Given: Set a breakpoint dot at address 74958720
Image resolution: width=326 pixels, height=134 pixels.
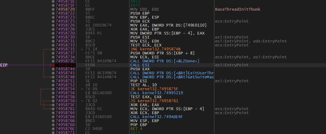Looking at the screenshot, I should point(53,9).
